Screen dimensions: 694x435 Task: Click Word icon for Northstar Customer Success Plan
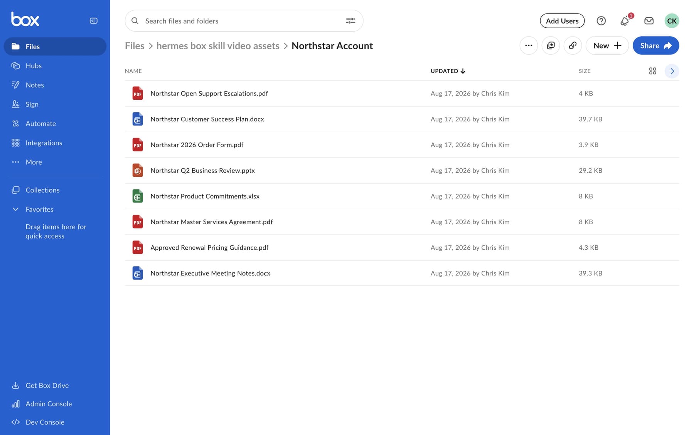(x=138, y=119)
